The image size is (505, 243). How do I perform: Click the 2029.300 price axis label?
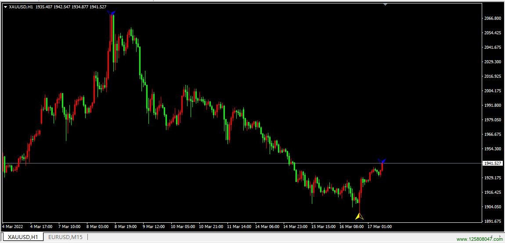click(493, 62)
